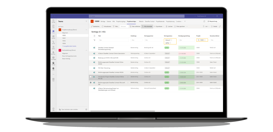Click the filter list icon beside Teams header

[x=86, y=21]
